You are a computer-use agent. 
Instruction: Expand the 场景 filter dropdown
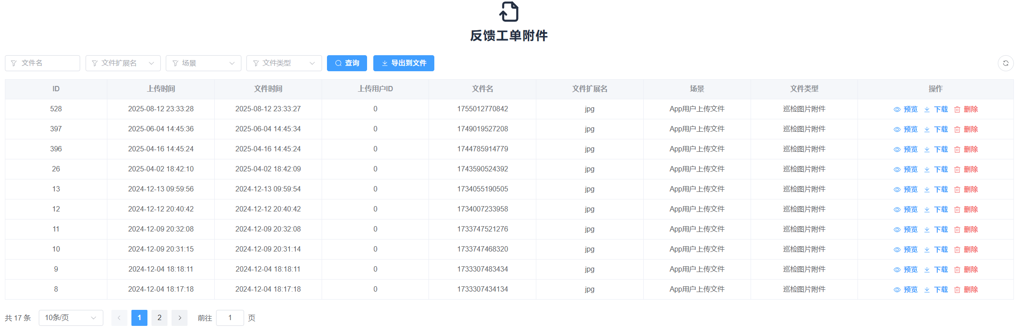click(203, 63)
